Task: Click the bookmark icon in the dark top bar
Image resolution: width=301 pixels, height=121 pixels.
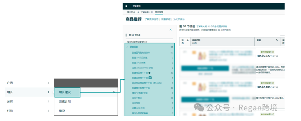Action: (x=126, y=6)
